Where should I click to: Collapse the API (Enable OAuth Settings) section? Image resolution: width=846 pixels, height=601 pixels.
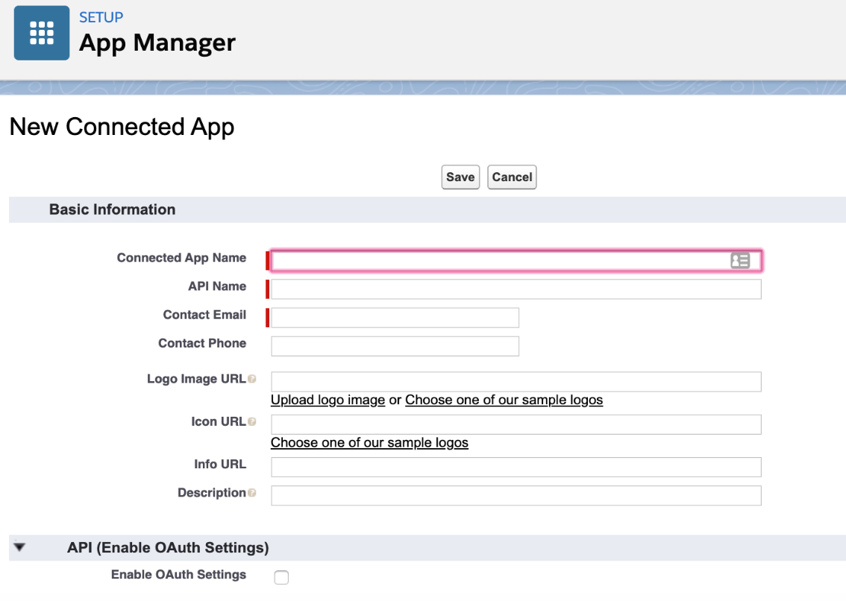click(20, 547)
